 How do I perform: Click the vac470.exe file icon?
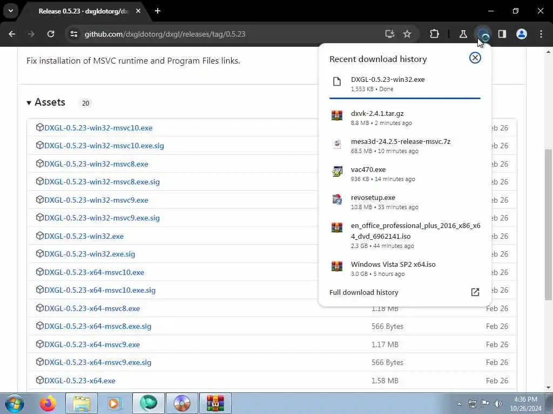337,171
